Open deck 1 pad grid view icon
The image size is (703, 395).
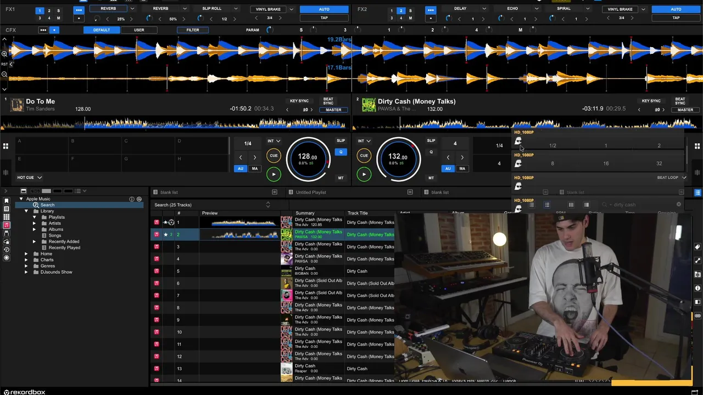pos(5,146)
